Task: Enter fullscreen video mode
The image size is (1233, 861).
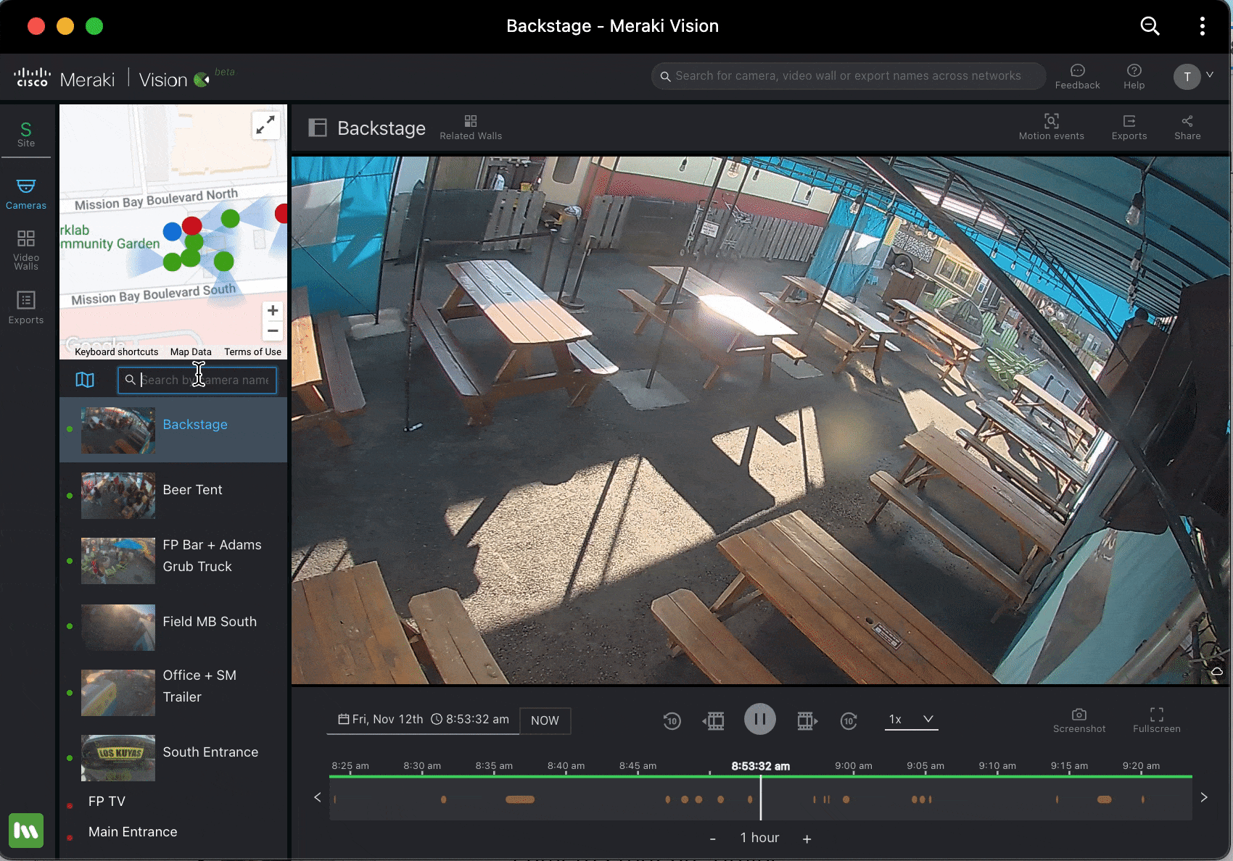Action: click(x=1156, y=720)
